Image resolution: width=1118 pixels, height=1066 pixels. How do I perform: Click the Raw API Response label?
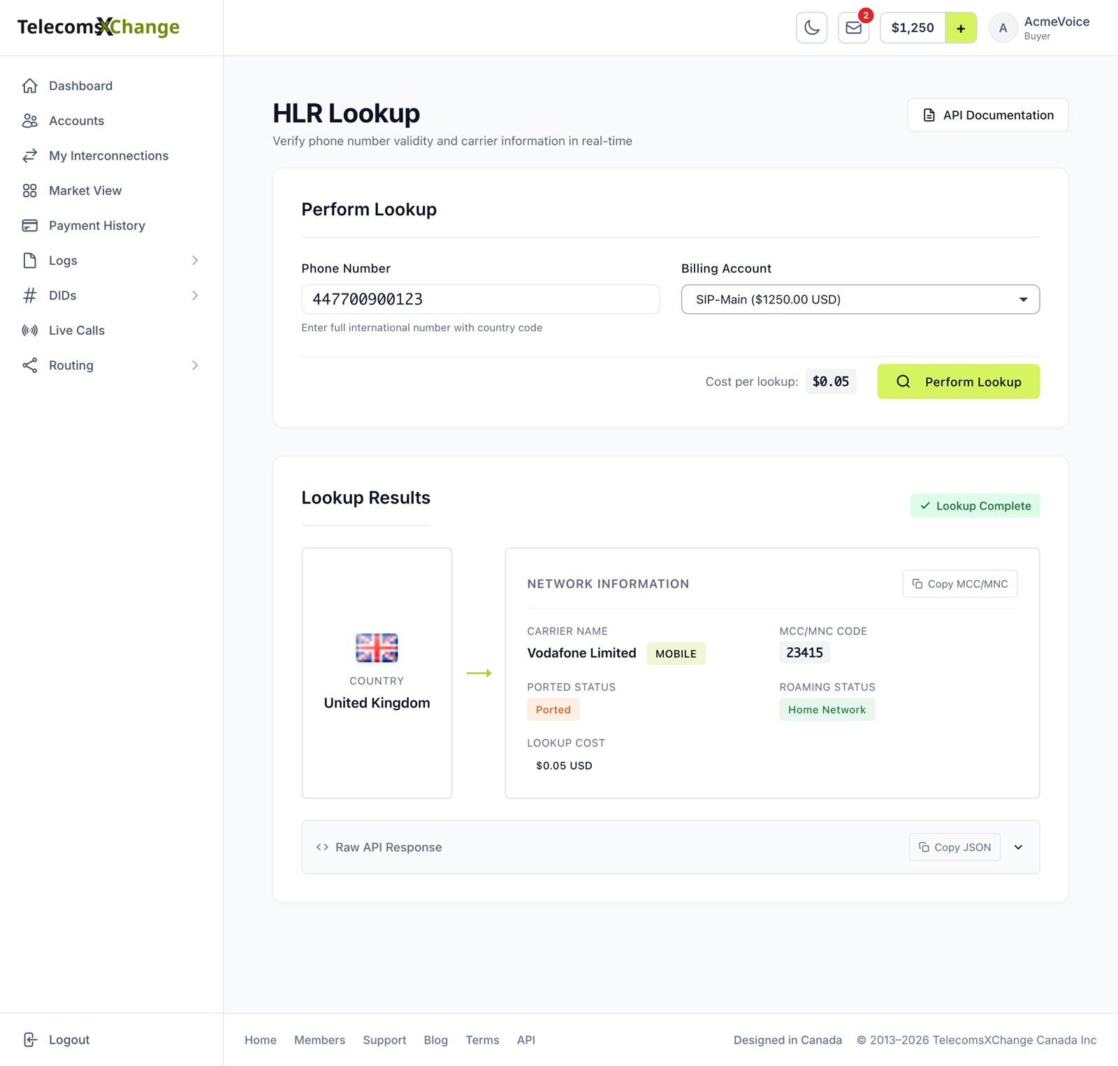[389, 847]
